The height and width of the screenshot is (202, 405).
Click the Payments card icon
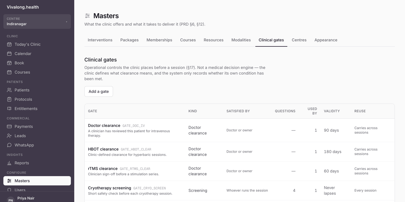pyautogui.click(x=9, y=126)
